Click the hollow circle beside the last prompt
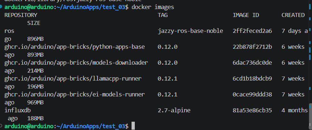The image size is (312, 130). (1, 126)
